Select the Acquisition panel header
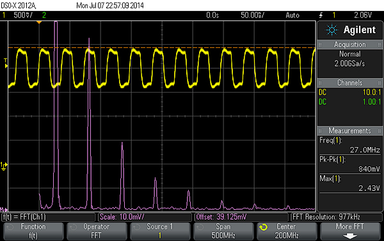 [x=349, y=44]
